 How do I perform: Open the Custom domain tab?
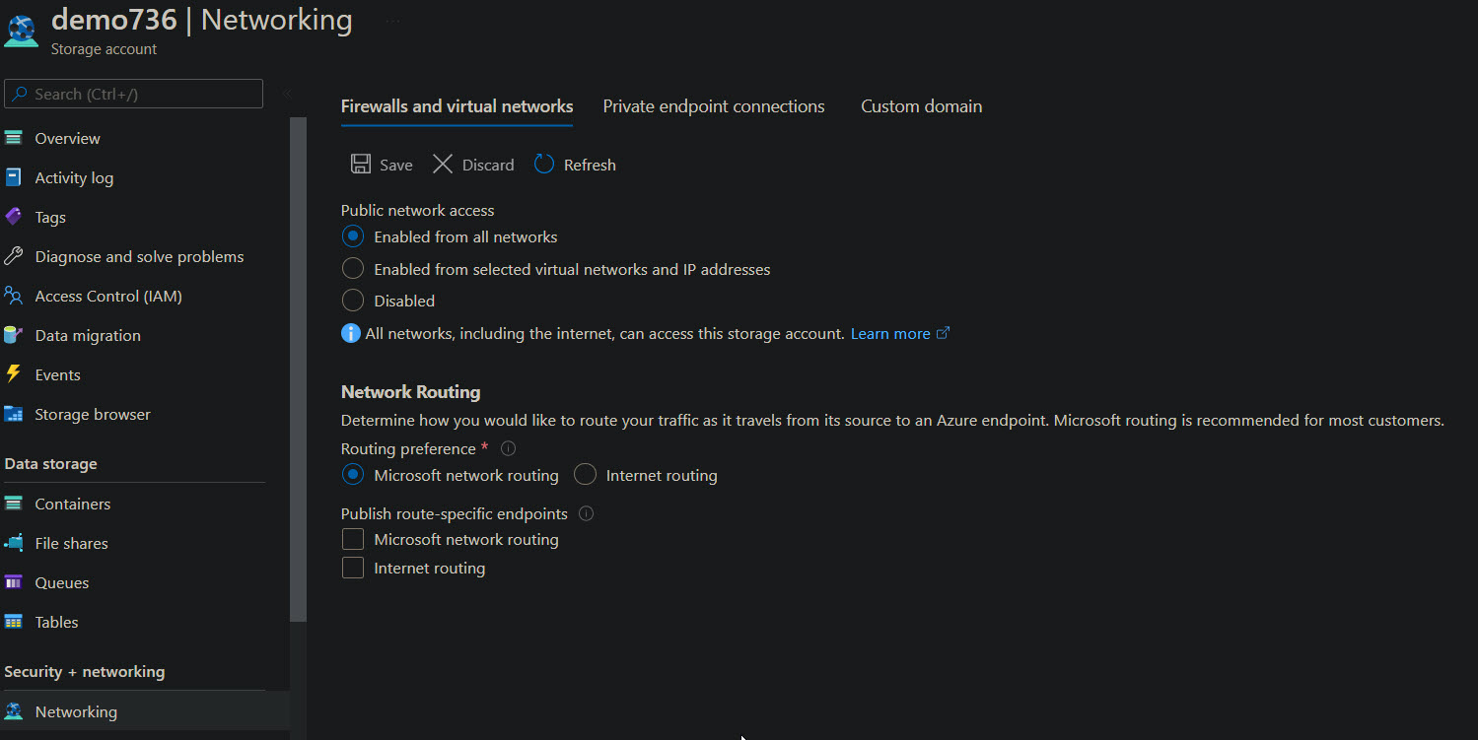pyautogui.click(x=921, y=105)
